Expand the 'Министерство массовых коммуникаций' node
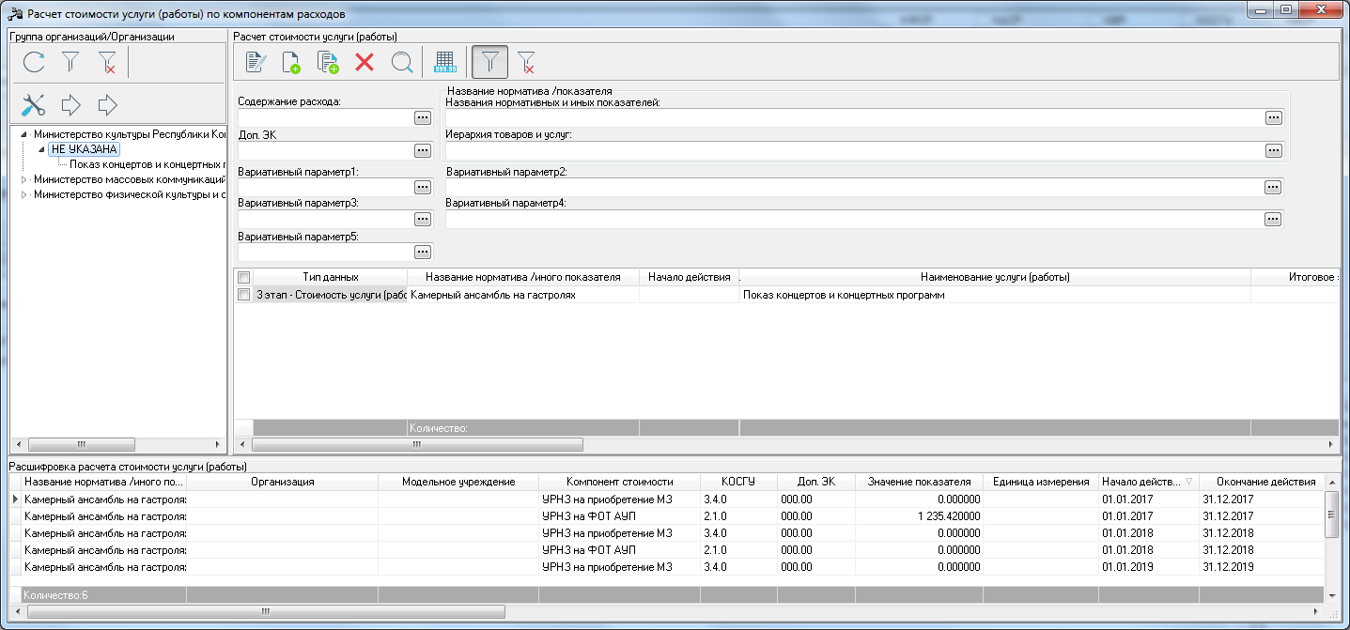 click(x=23, y=179)
